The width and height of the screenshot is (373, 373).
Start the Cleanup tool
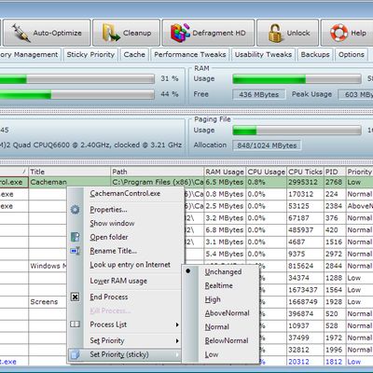[x=127, y=33]
